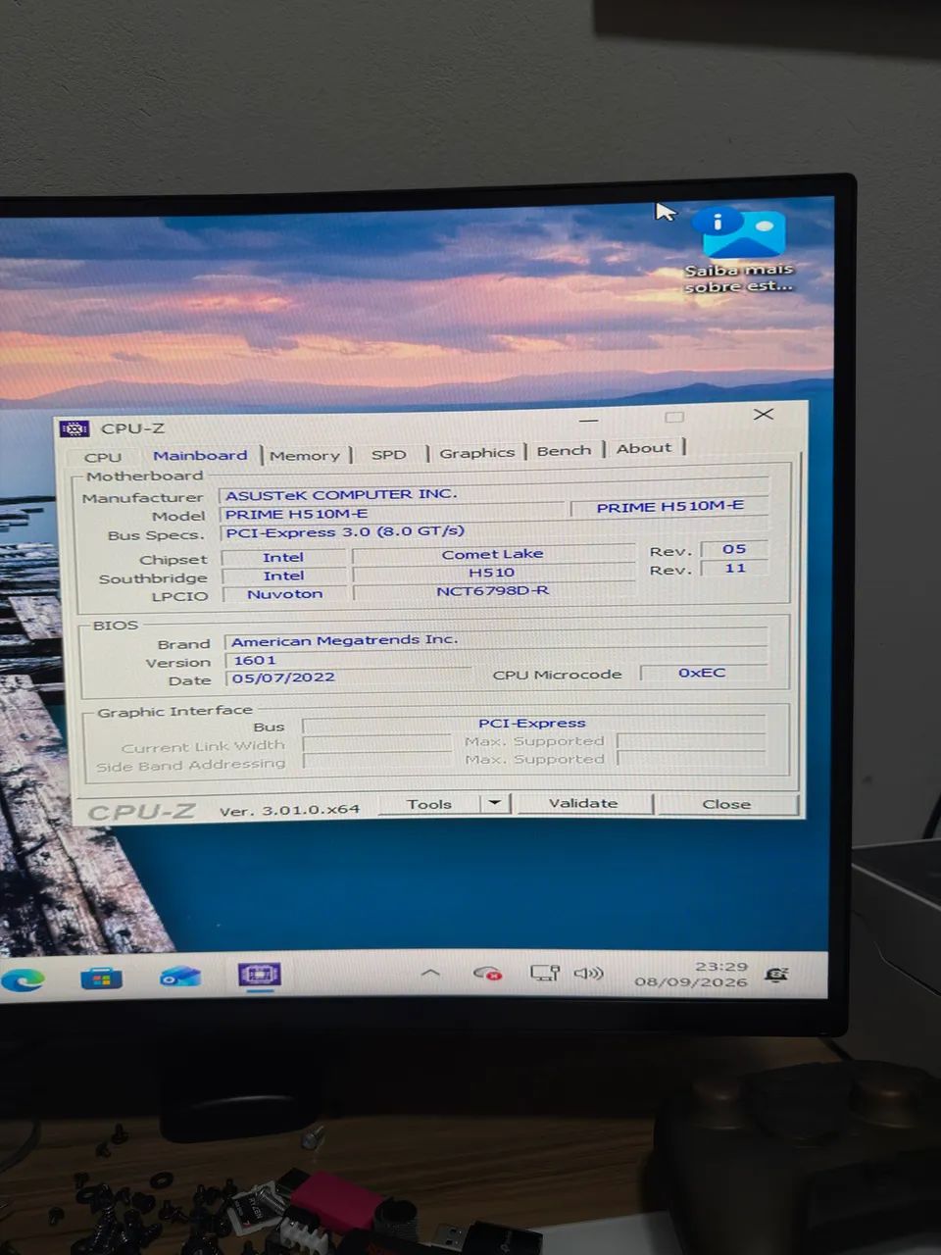Open the SPD tab
The width and height of the screenshot is (941, 1255).
pos(389,454)
